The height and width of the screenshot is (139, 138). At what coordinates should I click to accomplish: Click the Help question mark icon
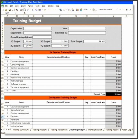click(x=94, y=10)
